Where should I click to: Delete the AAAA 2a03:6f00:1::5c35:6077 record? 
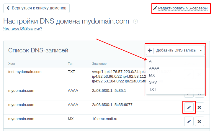(x=199, y=107)
